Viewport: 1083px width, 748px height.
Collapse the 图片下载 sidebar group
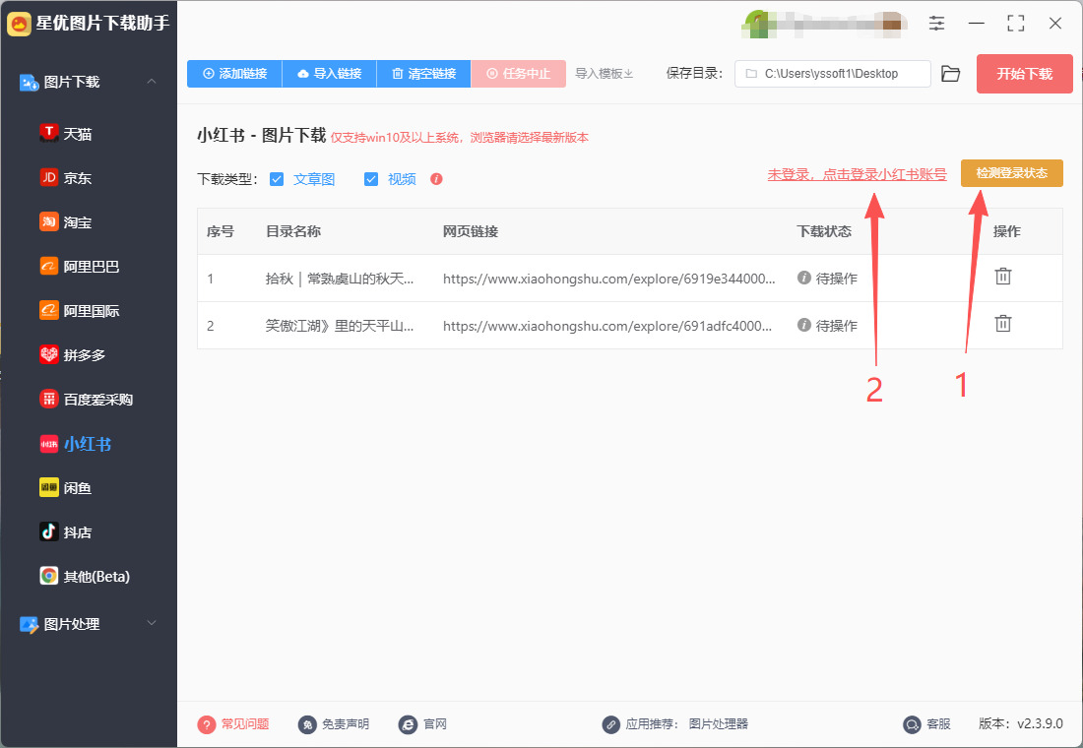pos(152,82)
